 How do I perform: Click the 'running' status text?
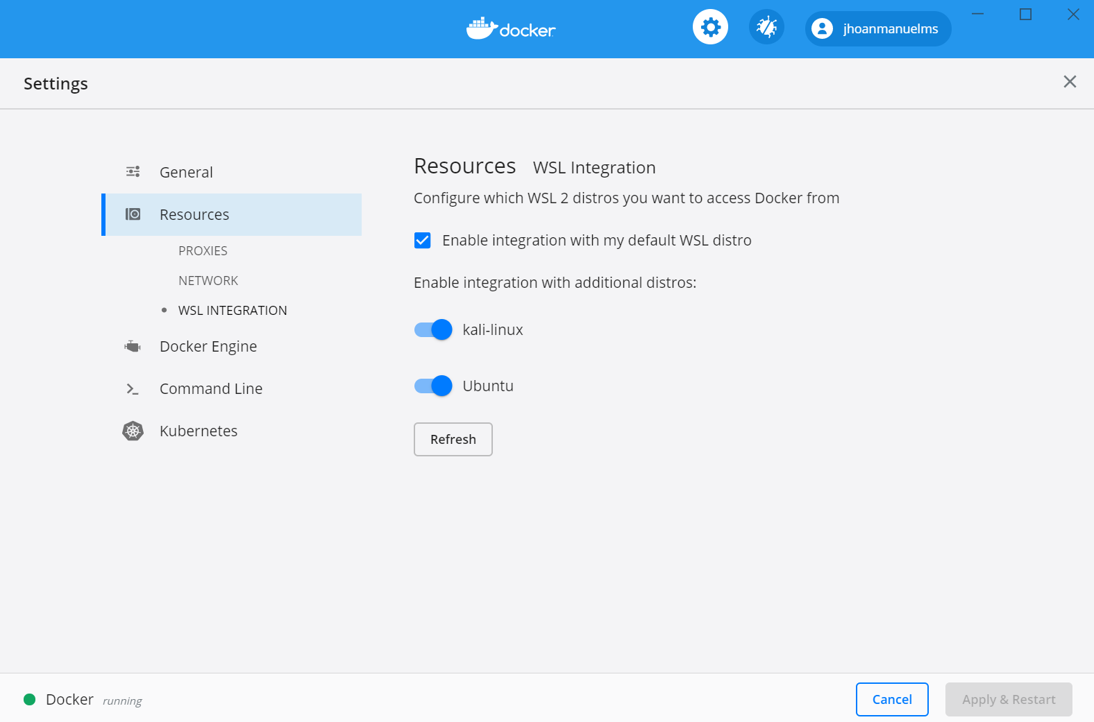(x=122, y=700)
